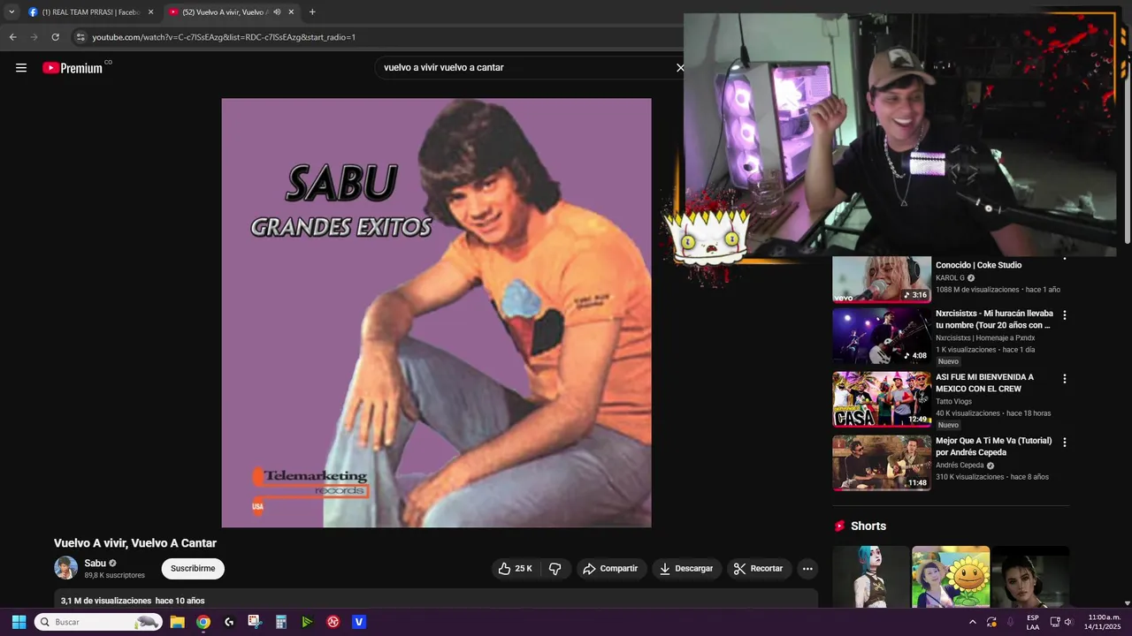Screen dimensions: 1132x636
Task: Close the YouTube tab
Action: (x=291, y=12)
